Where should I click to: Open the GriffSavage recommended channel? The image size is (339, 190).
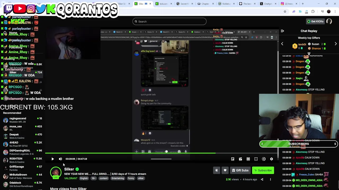click(23, 168)
